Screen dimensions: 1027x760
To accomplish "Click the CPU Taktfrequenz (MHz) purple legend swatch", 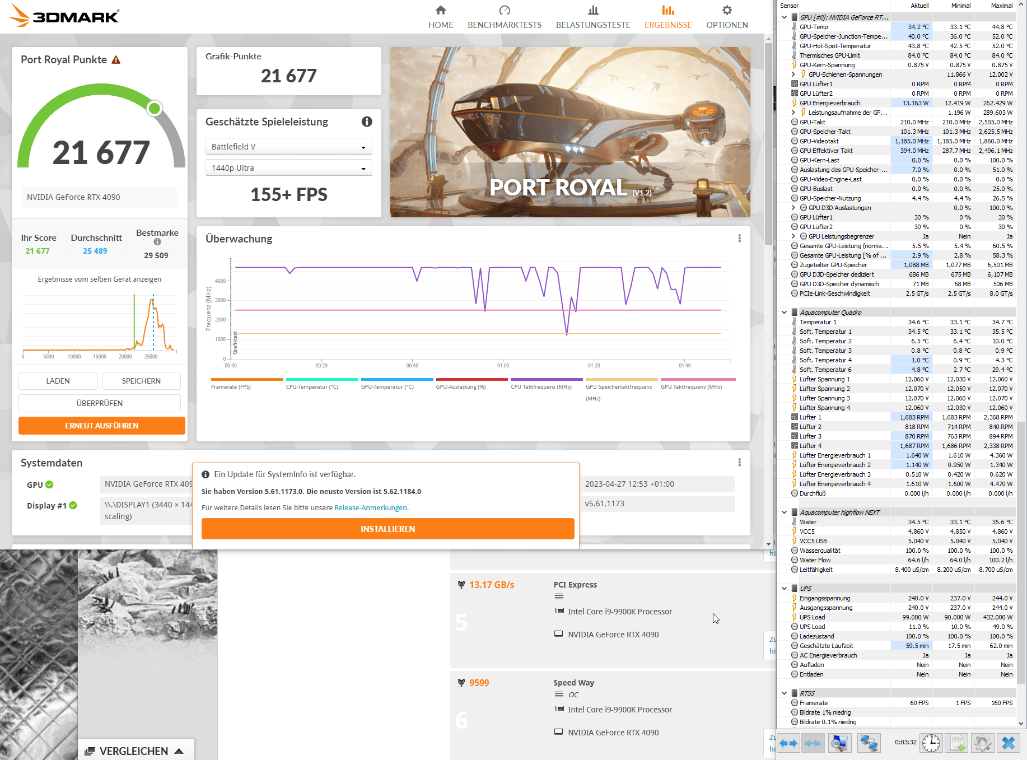I will point(547,379).
